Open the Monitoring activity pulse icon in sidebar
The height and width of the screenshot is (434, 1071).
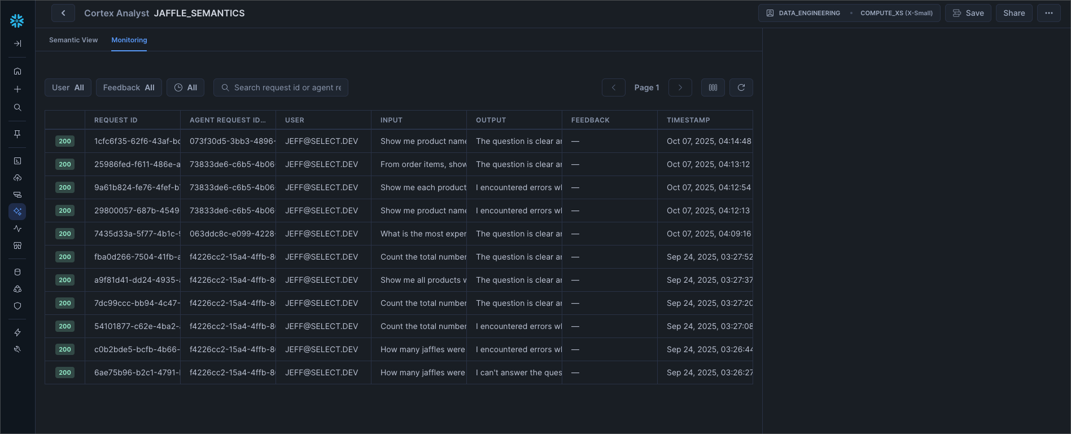[18, 229]
